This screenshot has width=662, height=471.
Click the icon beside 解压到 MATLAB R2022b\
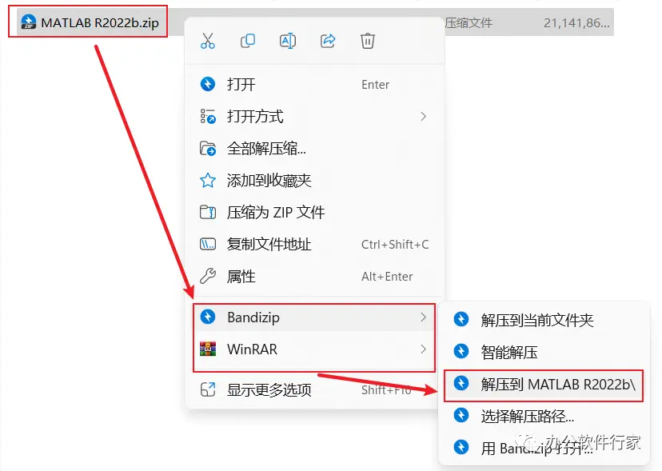(461, 383)
